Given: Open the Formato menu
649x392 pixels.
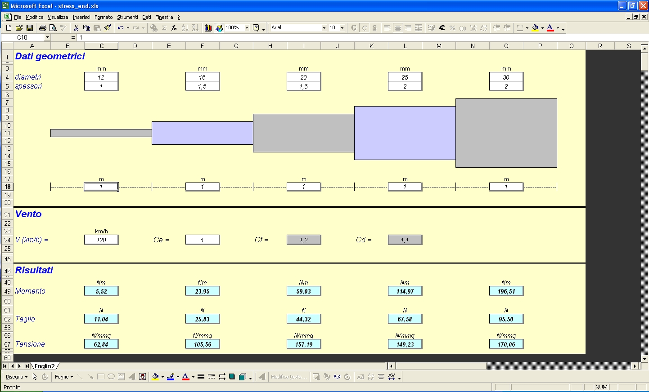Looking at the screenshot, I should [104, 17].
